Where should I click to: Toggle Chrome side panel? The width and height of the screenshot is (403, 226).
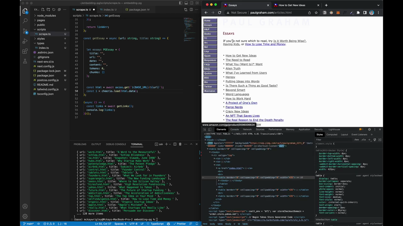pos(365,13)
